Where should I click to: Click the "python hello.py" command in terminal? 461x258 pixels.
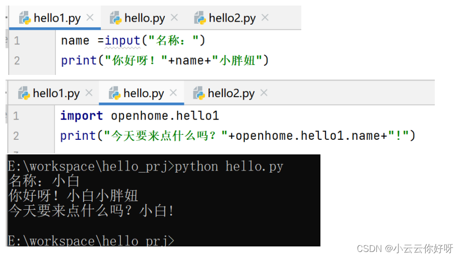pos(229,166)
